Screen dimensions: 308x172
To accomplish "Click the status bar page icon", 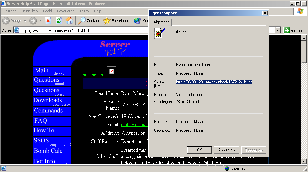I will tap(4, 168).
